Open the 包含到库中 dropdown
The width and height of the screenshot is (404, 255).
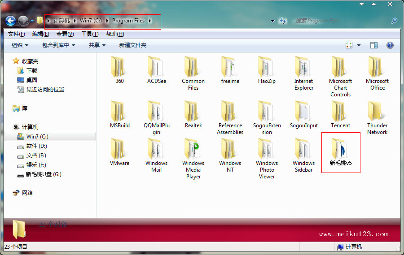[x=58, y=45]
